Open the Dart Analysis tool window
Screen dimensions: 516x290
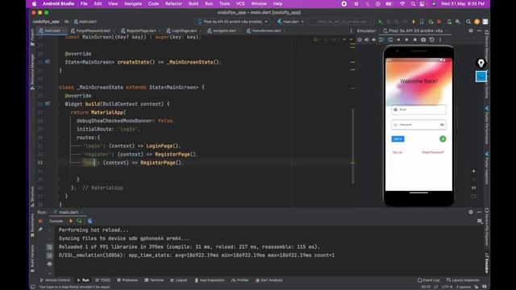click(268, 280)
